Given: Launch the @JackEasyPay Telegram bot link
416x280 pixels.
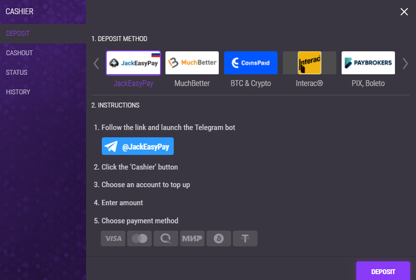Looking at the screenshot, I should [x=138, y=146].
